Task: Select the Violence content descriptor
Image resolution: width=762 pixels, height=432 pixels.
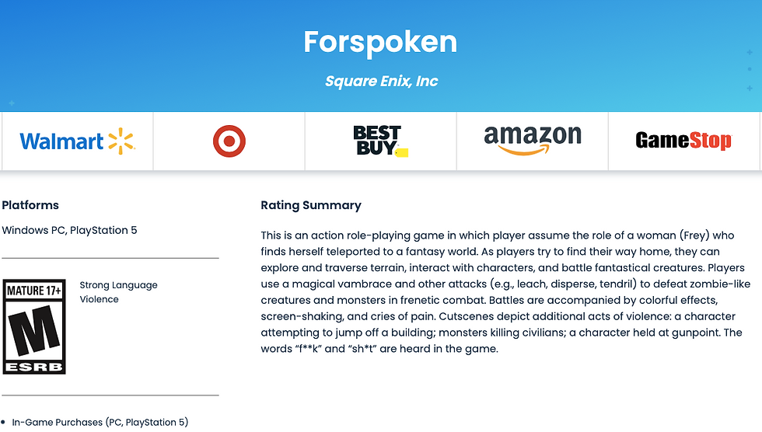Action: click(x=99, y=299)
